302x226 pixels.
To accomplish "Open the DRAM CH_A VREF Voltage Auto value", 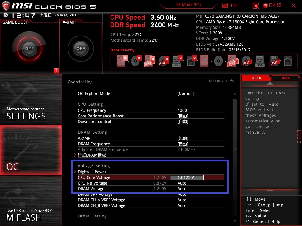I will point(182,200).
